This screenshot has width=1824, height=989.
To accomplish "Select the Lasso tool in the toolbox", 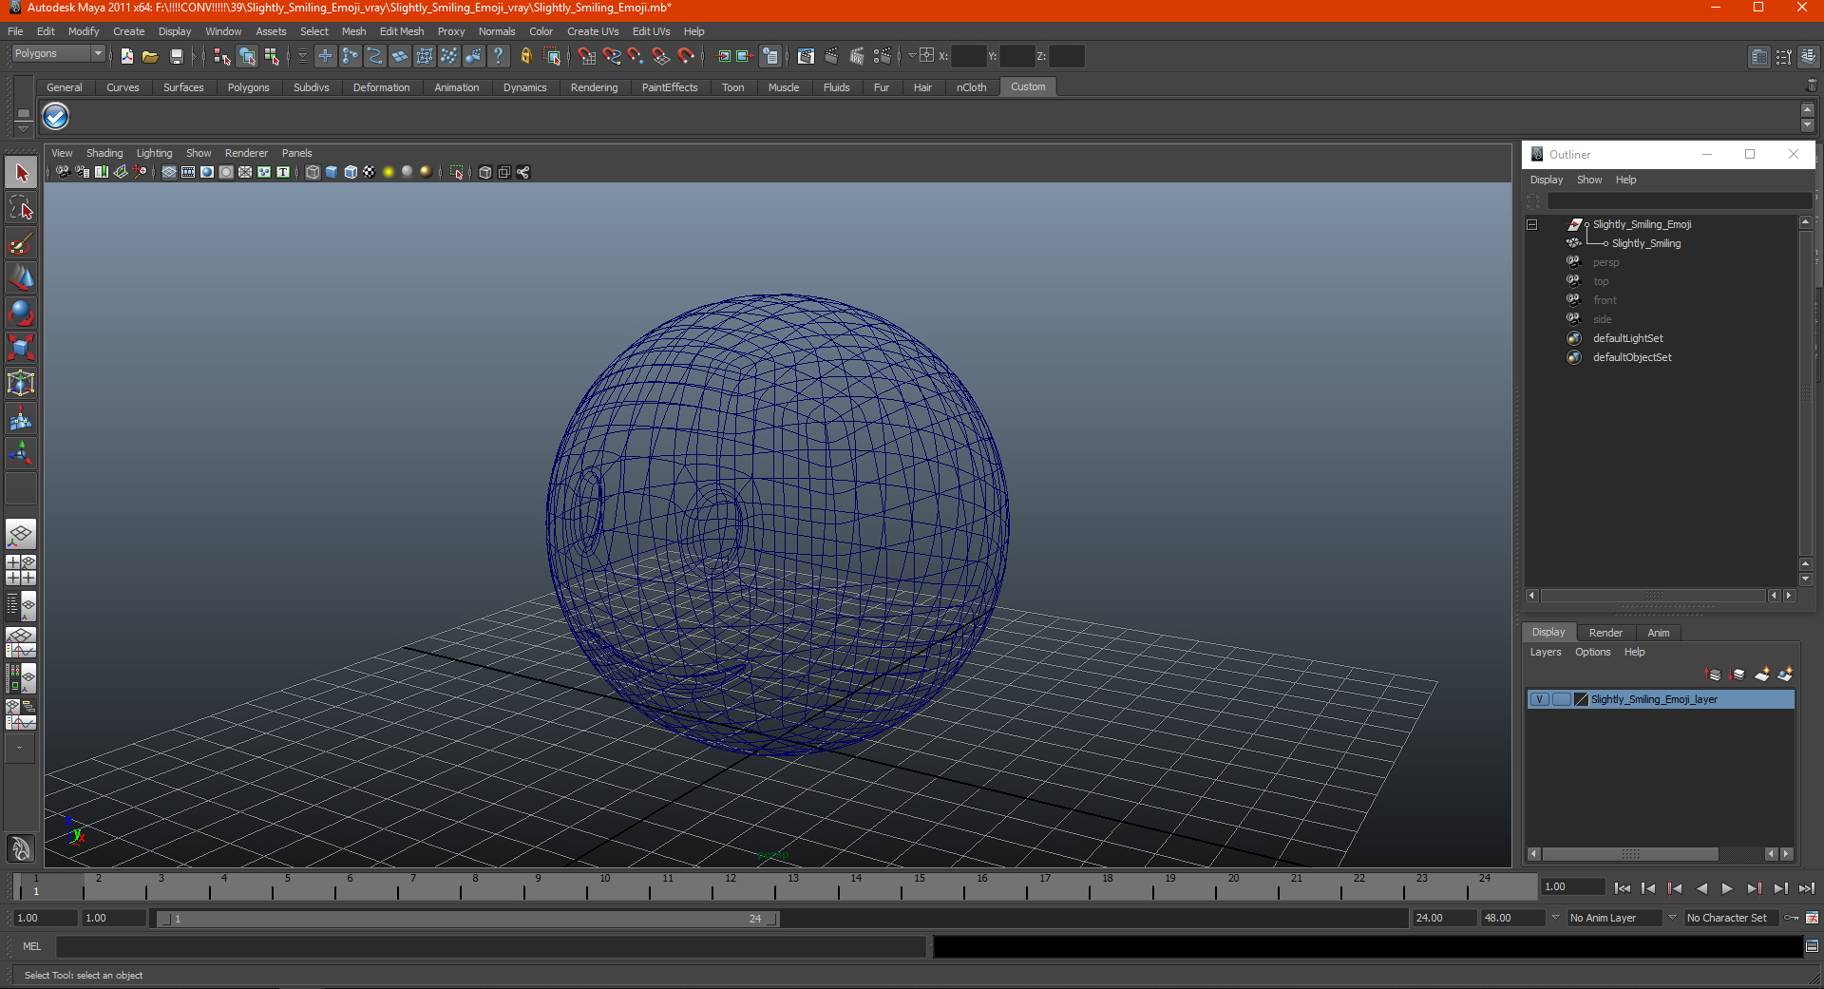I will click(x=21, y=208).
